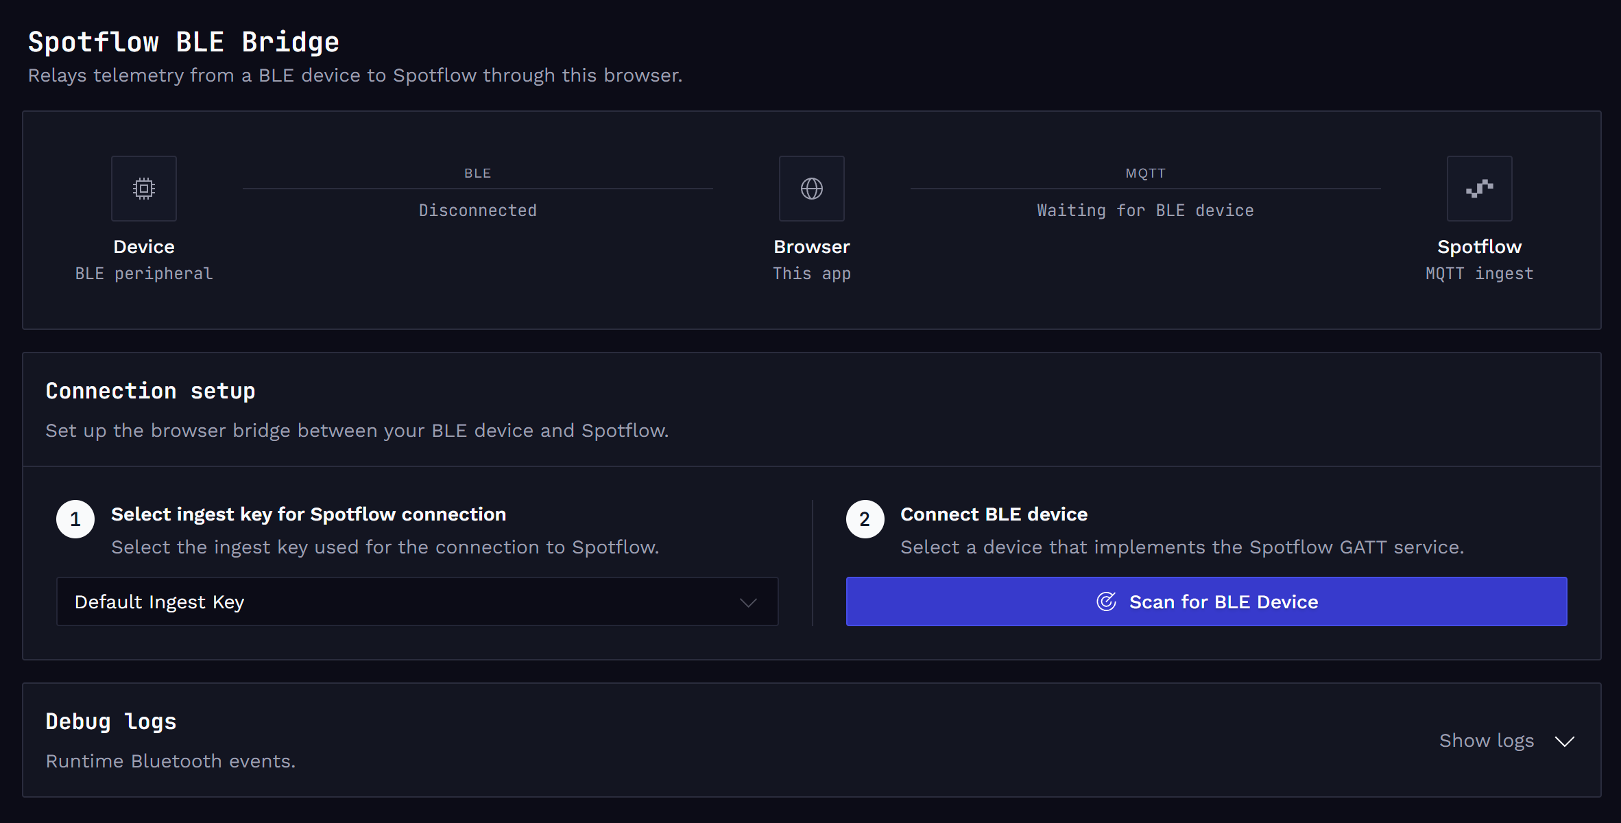Start scanning with Scan for BLE Device
This screenshot has height=823, width=1621.
pos(1207,601)
